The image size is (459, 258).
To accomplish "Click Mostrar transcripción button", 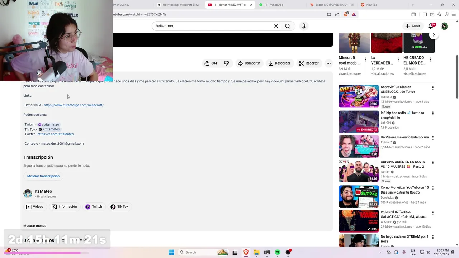I will (43, 176).
